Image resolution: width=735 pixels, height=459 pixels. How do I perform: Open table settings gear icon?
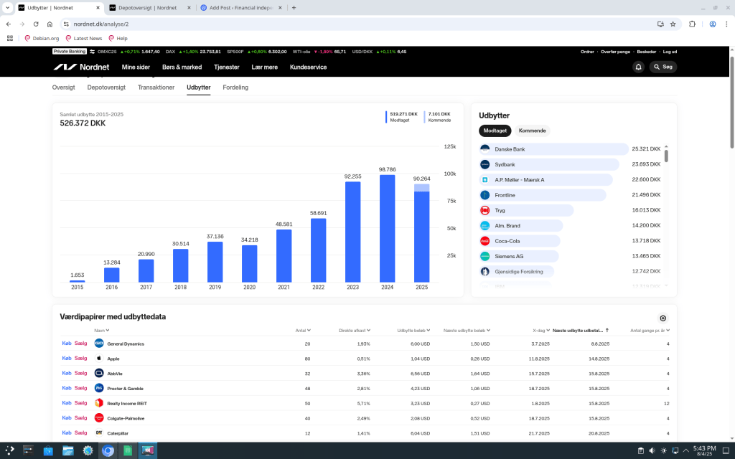(663, 318)
